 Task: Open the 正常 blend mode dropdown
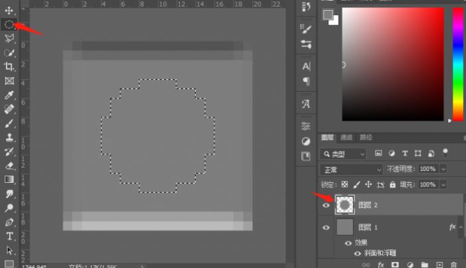coord(351,169)
